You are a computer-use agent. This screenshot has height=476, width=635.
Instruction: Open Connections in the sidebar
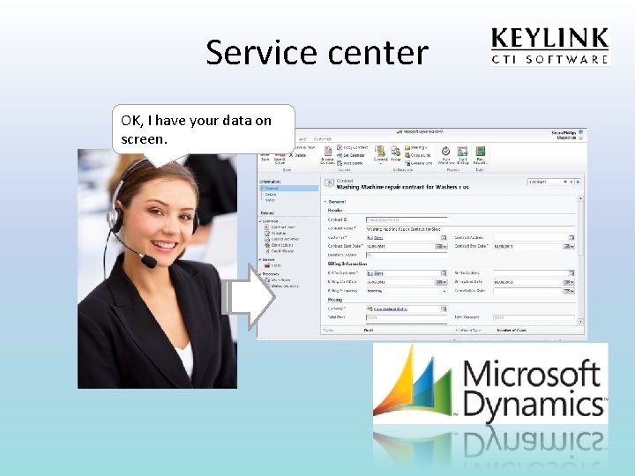click(x=279, y=245)
